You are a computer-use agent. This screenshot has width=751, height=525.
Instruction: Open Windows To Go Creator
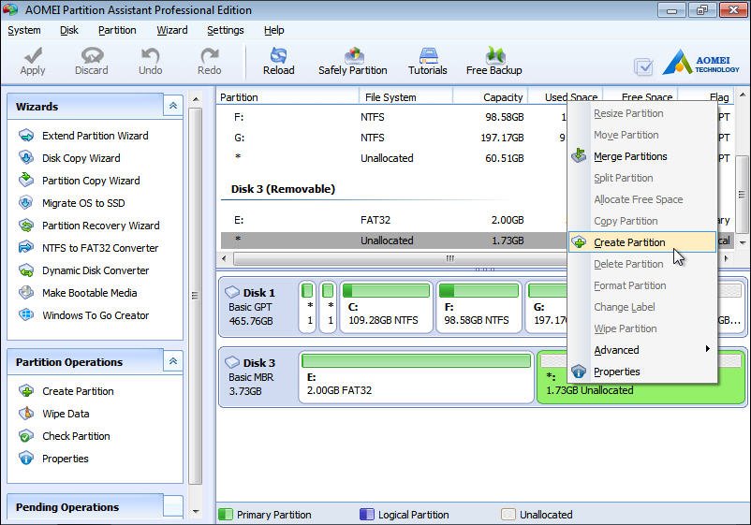(96, 316)
